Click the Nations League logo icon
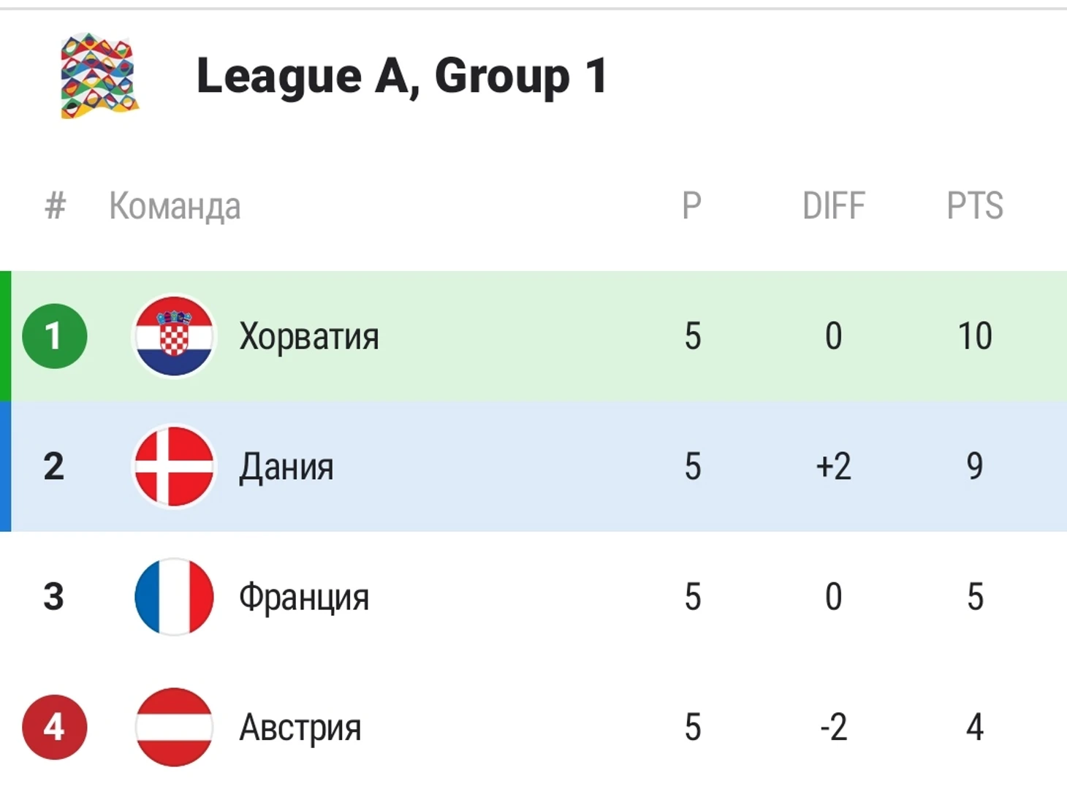The image size is (1067, 808). (99, 76)
